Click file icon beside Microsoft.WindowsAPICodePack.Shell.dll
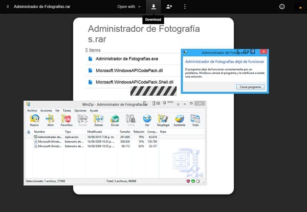This screenshot has width=307, height=212. click(x=90, y=82)
